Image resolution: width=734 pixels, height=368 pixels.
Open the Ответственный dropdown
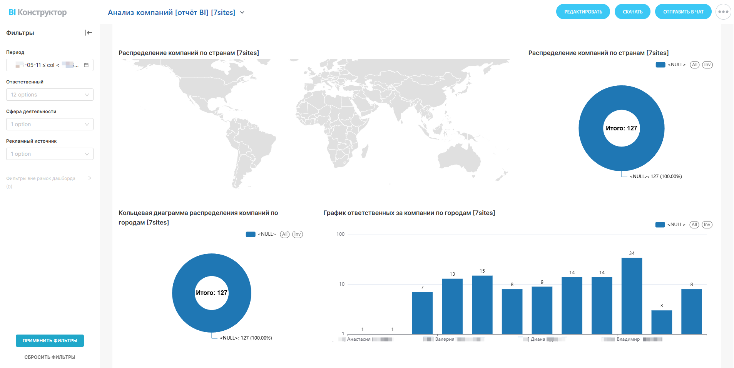point(50,95)
